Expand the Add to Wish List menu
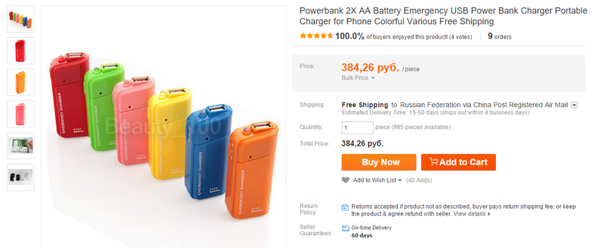The width and height of the screenshot is (594, 248). [378, 180]
